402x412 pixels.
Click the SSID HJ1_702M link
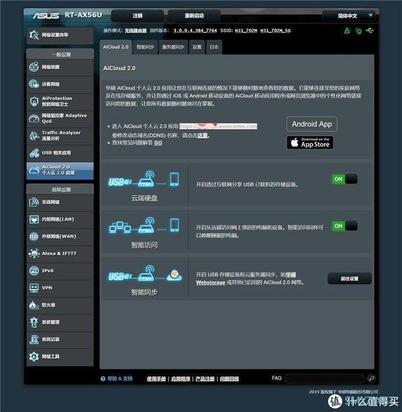(246, 31)
